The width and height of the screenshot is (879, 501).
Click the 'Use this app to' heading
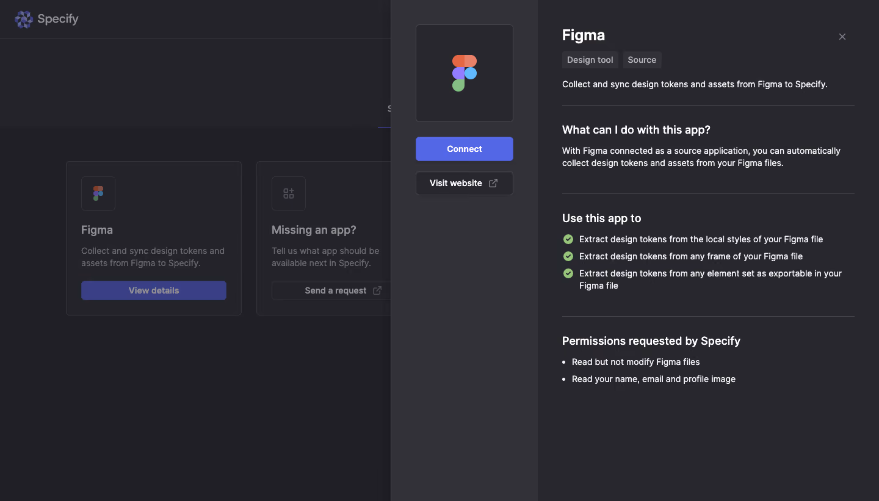coord(601,218)
